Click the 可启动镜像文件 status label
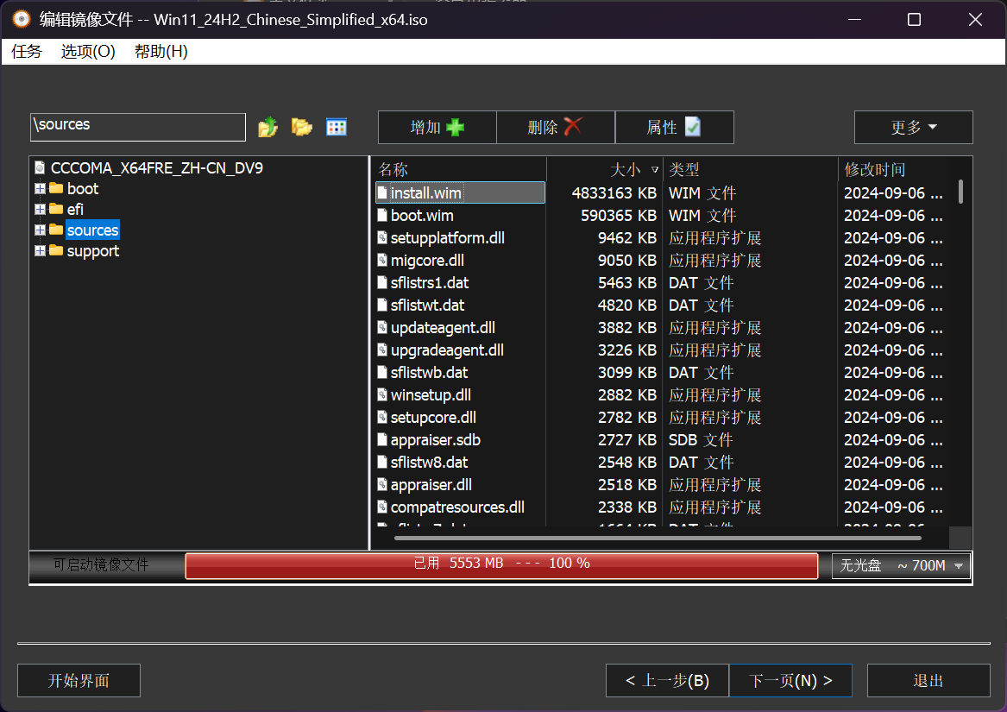This screenshot has height=712, width=1007. click(101, 564)
